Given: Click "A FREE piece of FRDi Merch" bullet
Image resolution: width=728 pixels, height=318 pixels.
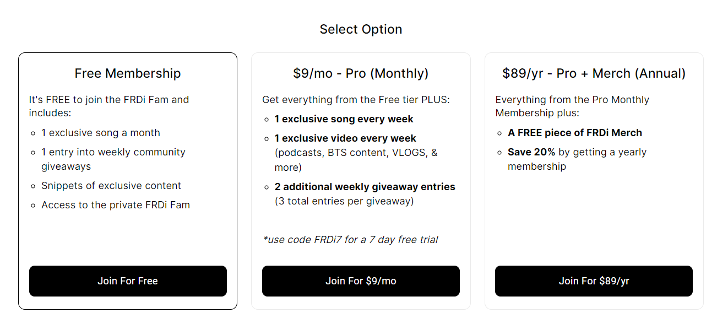Looking at the screenshot, I should click(575, 133).
